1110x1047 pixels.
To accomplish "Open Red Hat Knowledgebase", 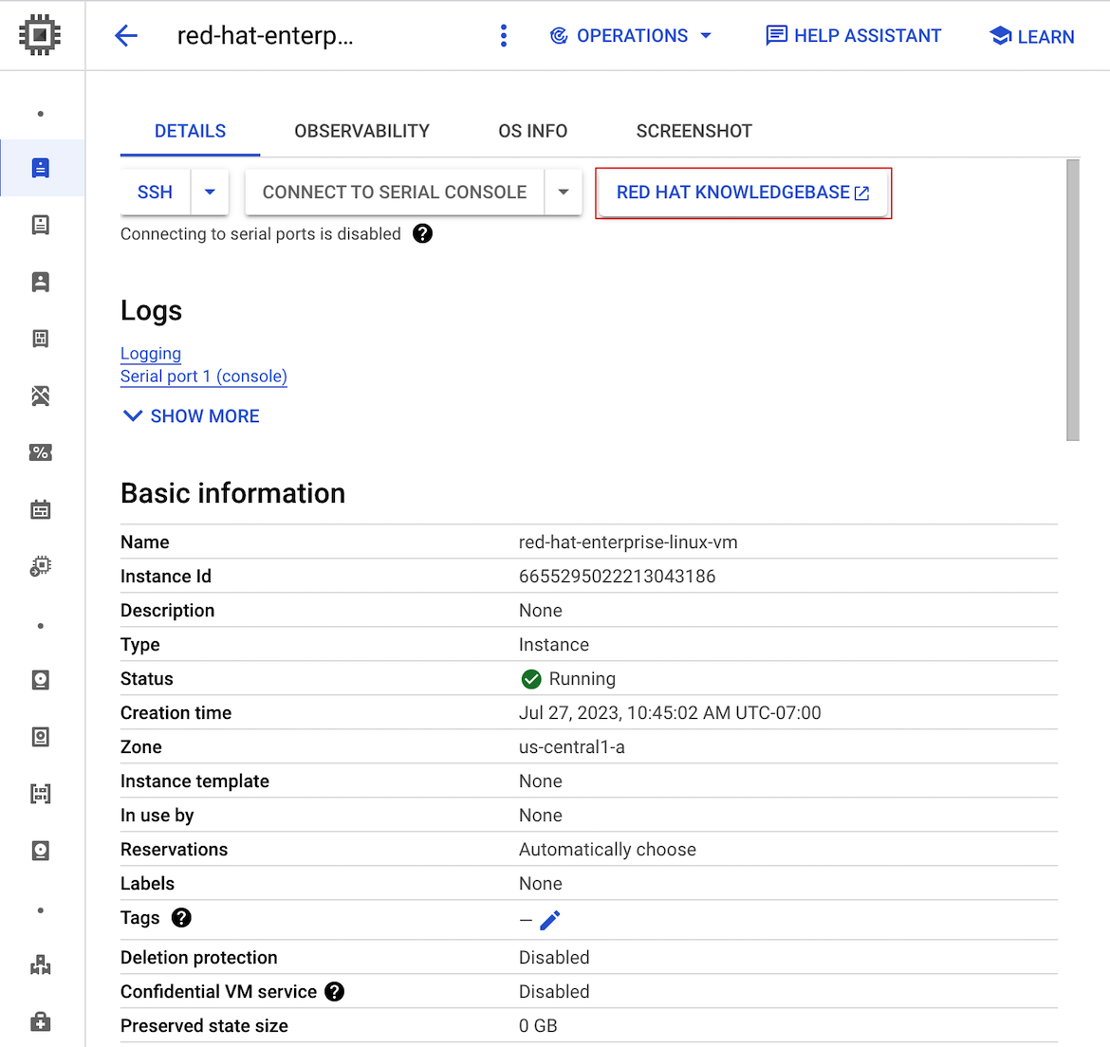I will click(743, 192).
